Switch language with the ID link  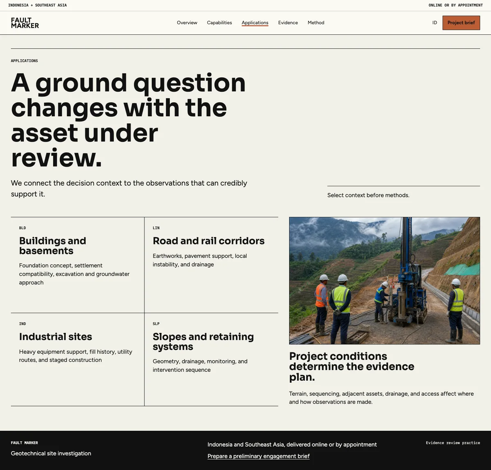[x=435, y=23]
